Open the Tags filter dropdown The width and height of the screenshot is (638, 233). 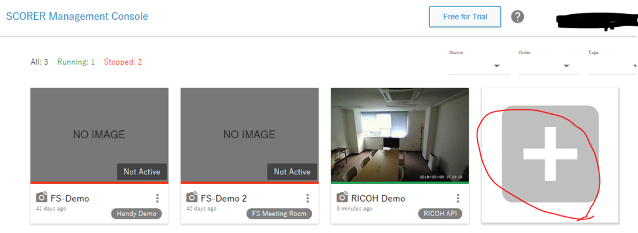click(x=613, y=66)
